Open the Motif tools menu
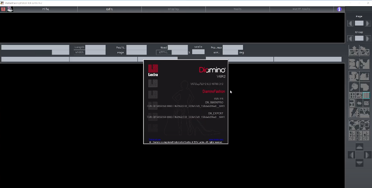 click(302, 9)
